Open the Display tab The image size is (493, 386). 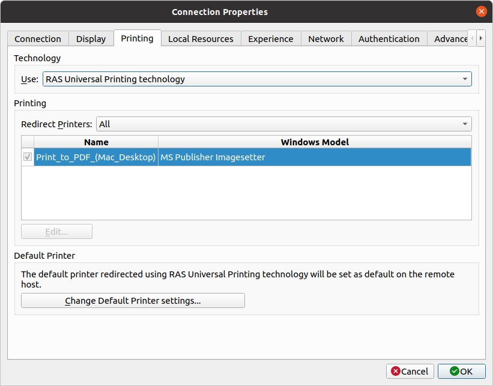(91, 39)
